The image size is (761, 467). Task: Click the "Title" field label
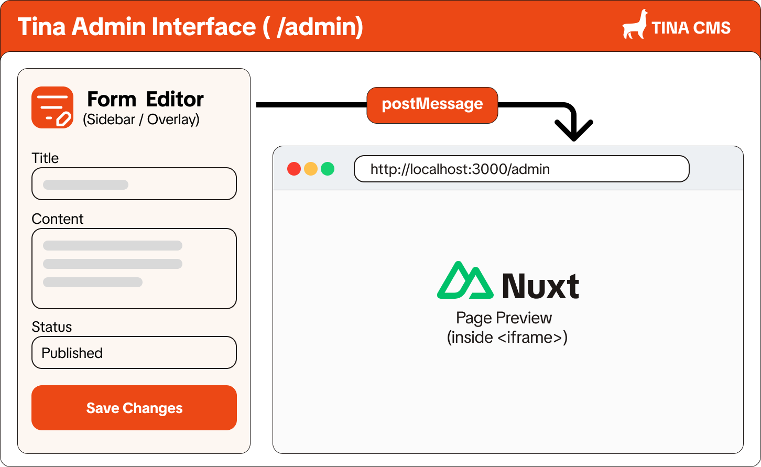click(x=45, y=158)
